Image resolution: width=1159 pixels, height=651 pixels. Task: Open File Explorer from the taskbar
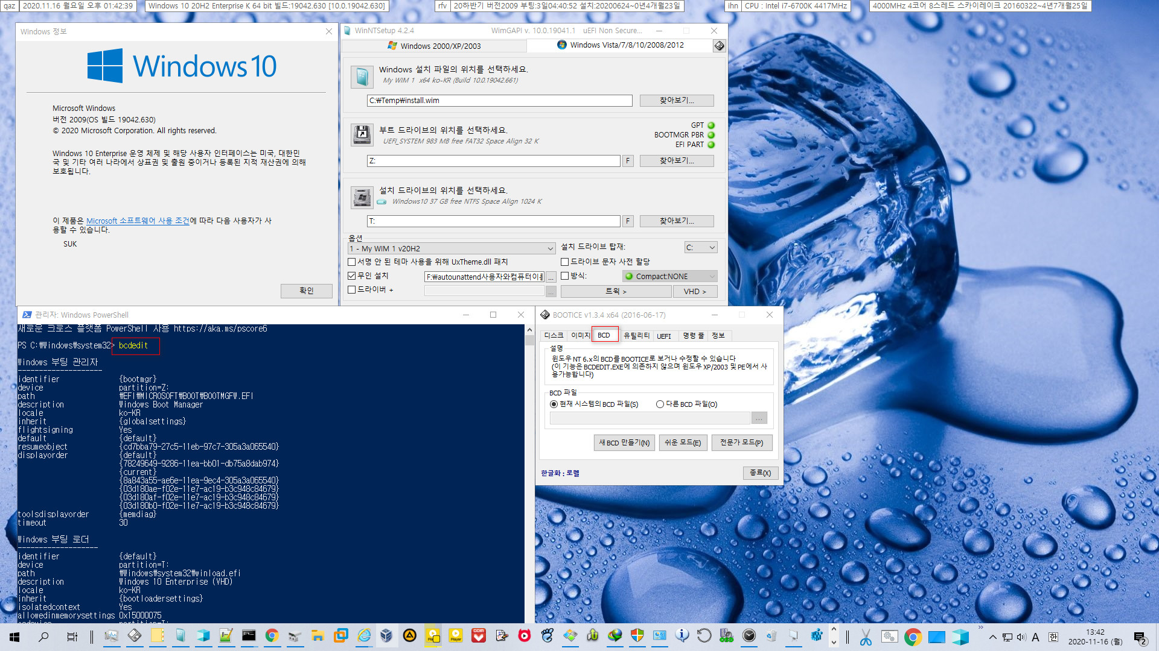tap(318, 635)
